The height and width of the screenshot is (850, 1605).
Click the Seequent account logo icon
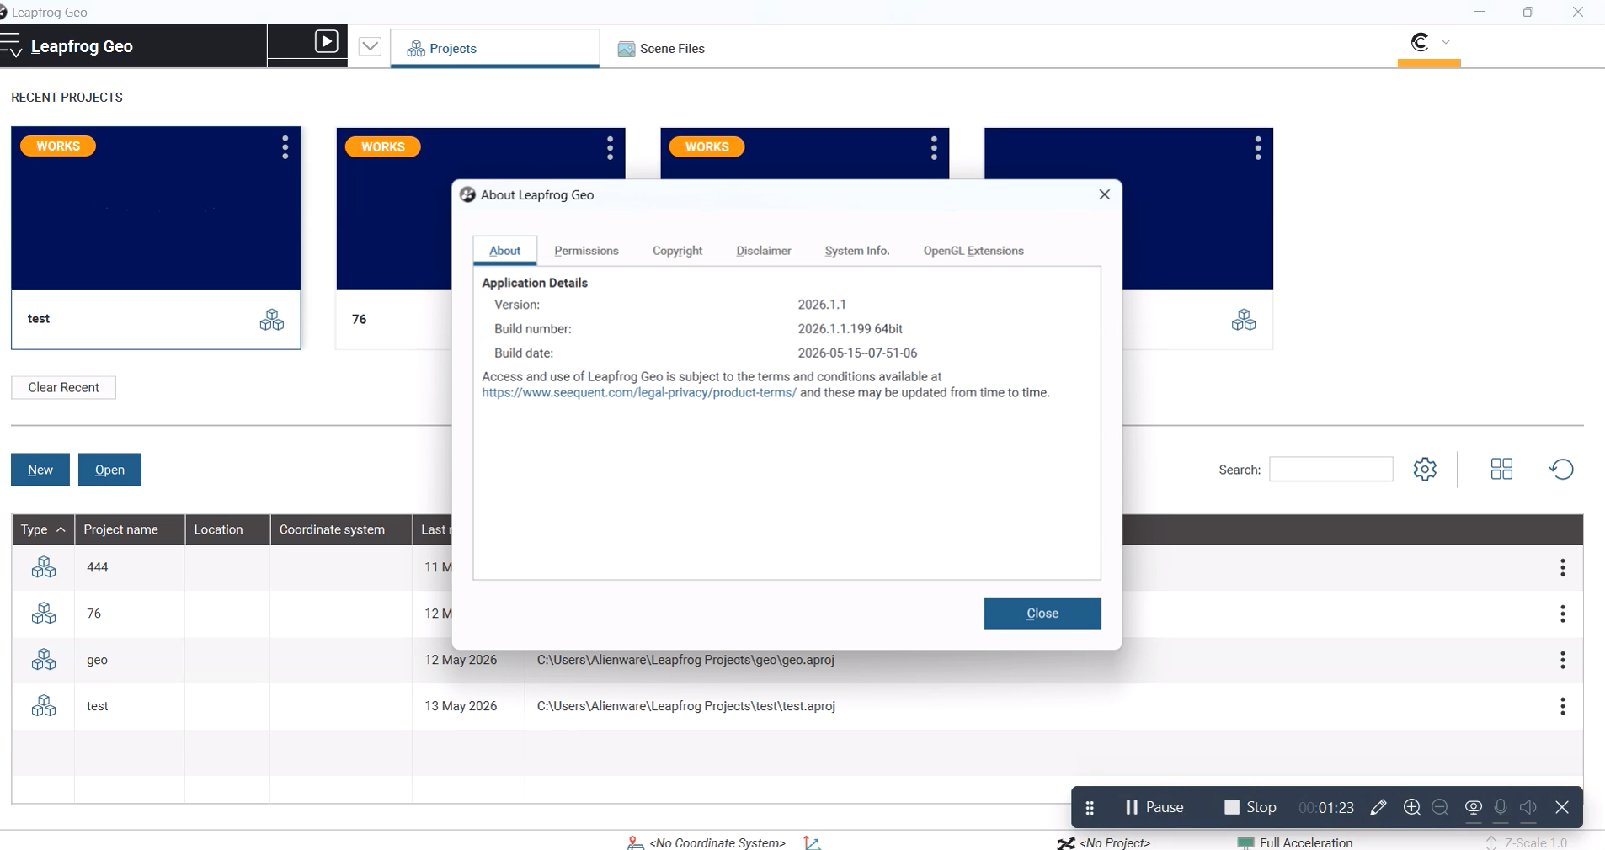(x=1420, y=42)
